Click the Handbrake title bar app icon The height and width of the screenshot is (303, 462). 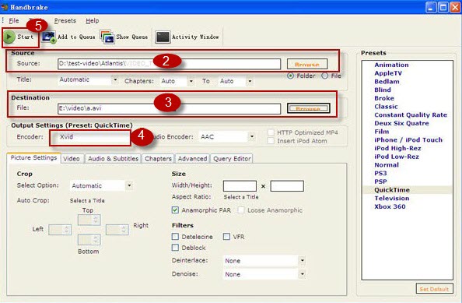(x=4, y=6)
